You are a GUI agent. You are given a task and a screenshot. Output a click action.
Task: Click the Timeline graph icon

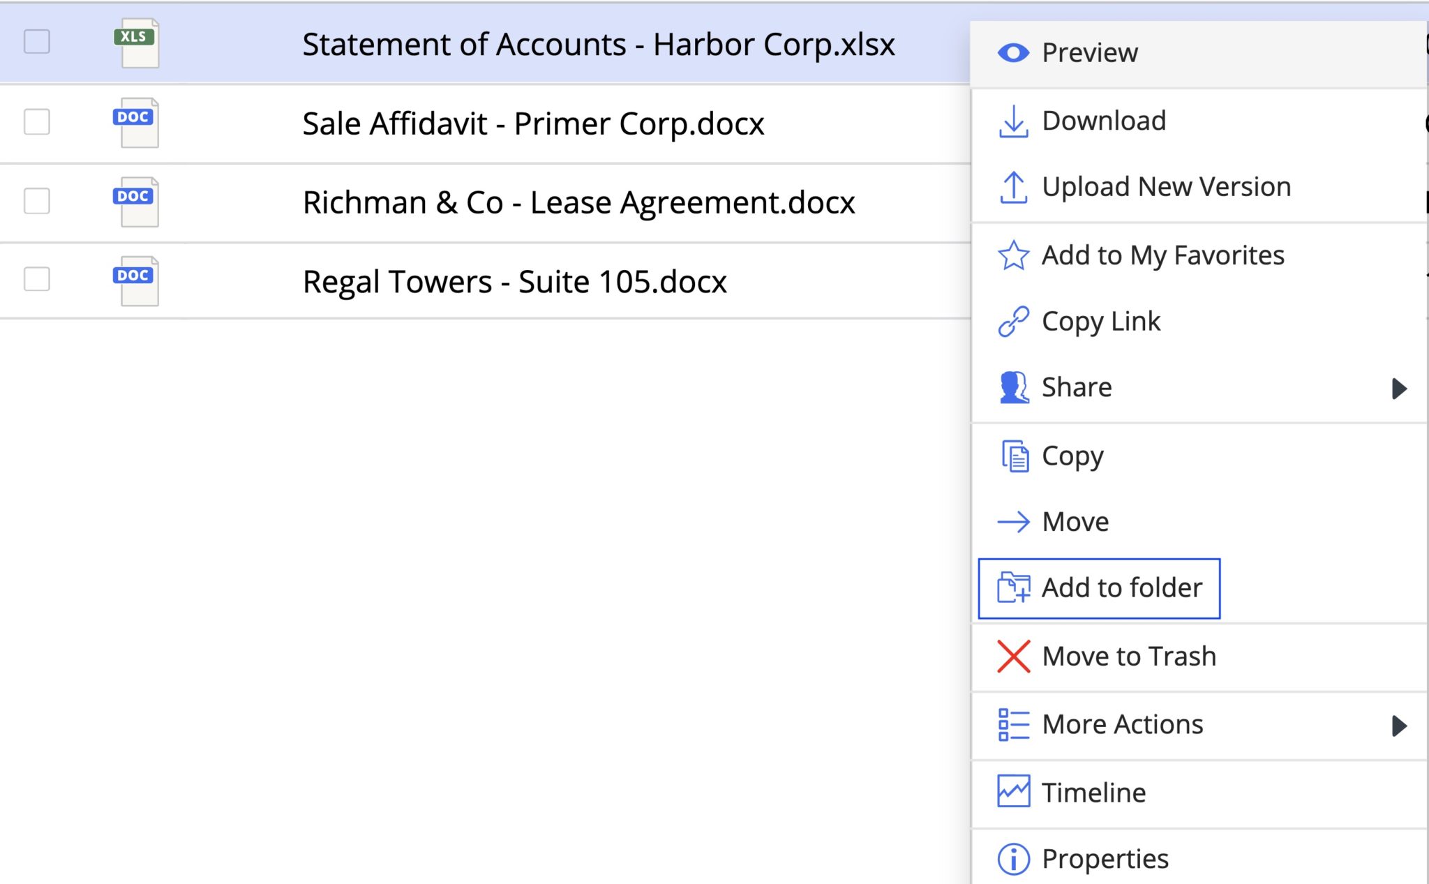1013,792
